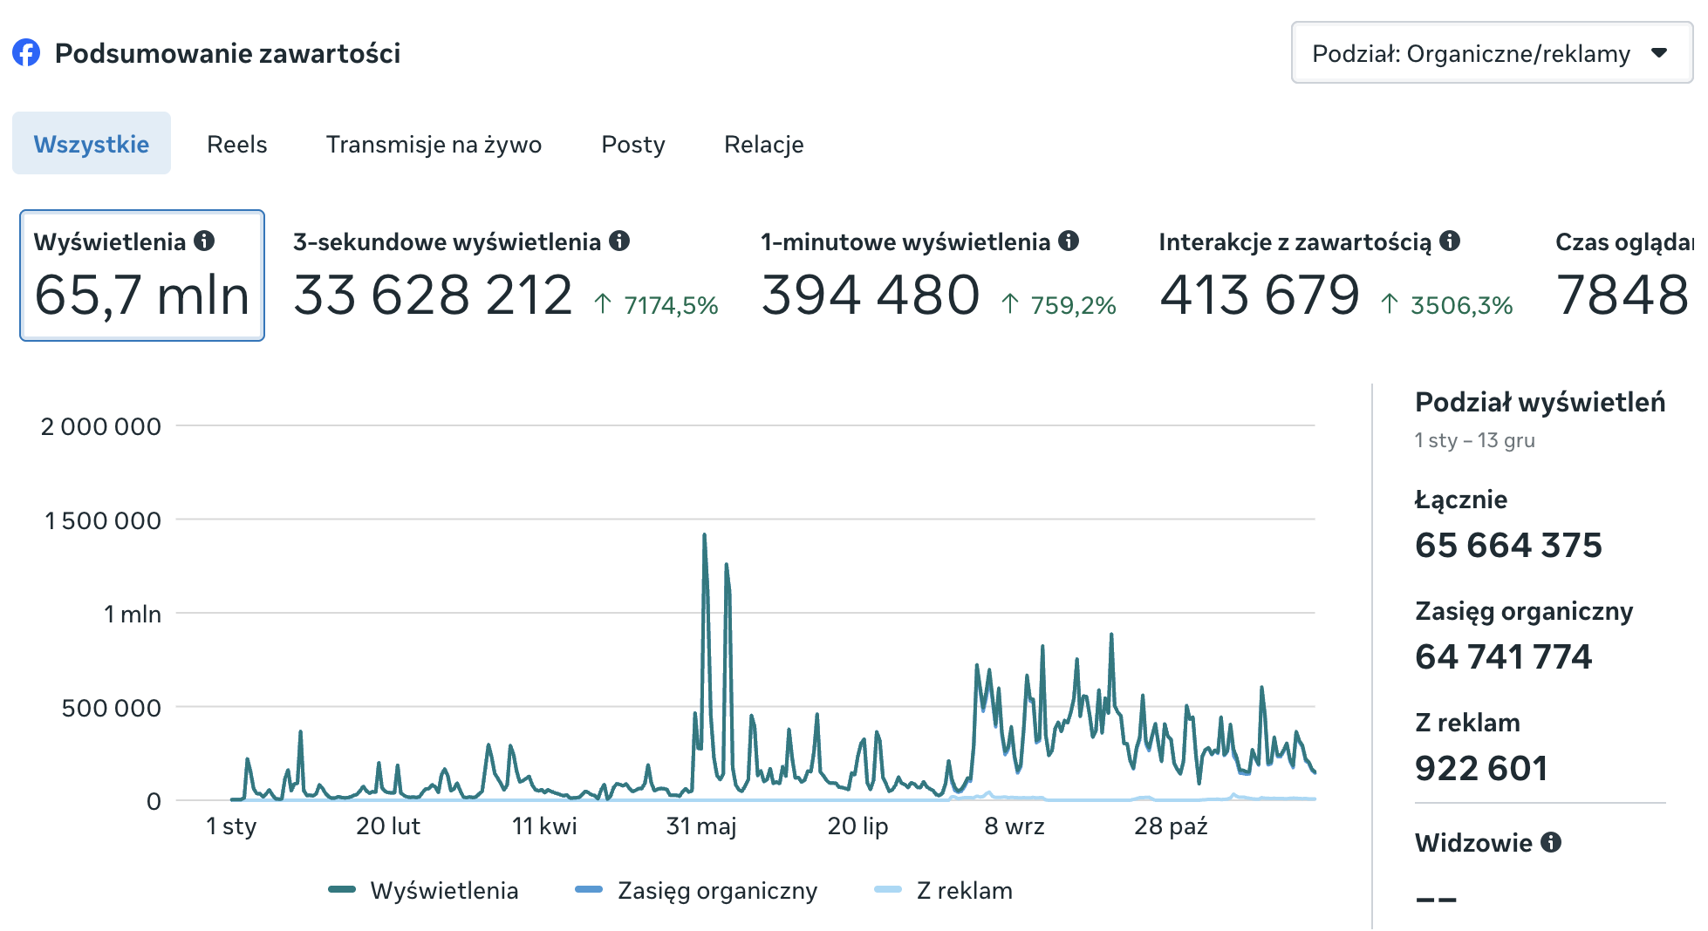Click info icon beside 1-minutowe wyświetlenia
Screen dimensions: 1708x931
1069,241
